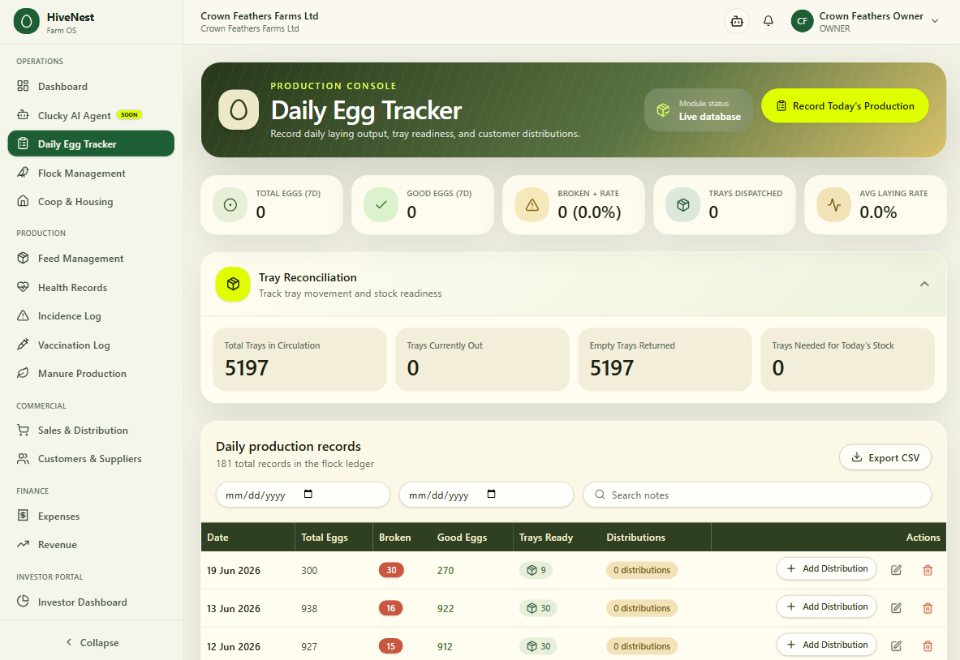Open Health Records
The width and height of the screenshot is (960, 660).
pyautogui.click(x=91, y=287)
